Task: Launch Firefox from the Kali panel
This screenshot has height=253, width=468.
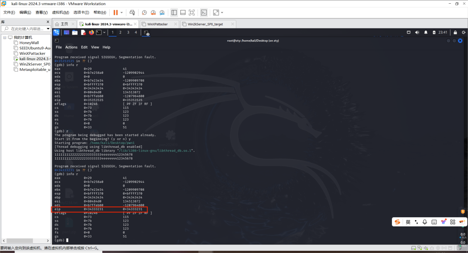Action: [91, 32]
